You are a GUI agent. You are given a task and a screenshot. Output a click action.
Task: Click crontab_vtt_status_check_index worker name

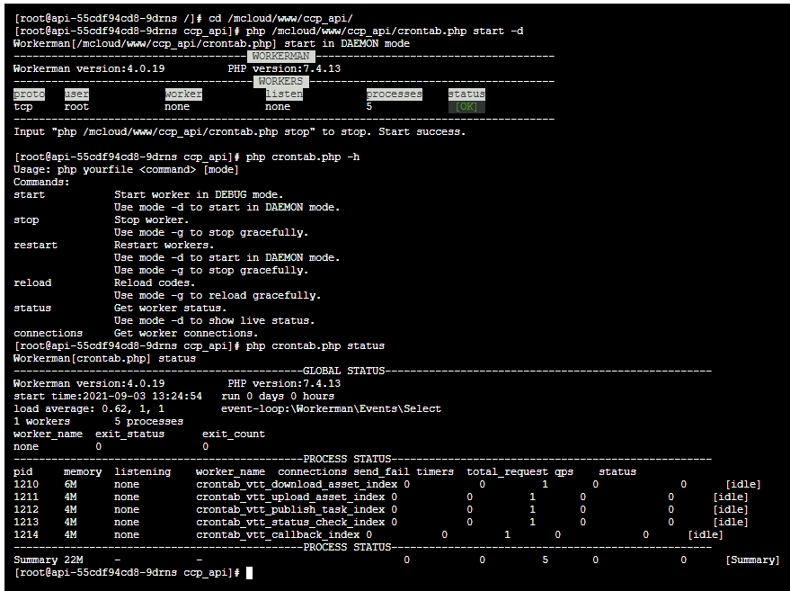290,522
